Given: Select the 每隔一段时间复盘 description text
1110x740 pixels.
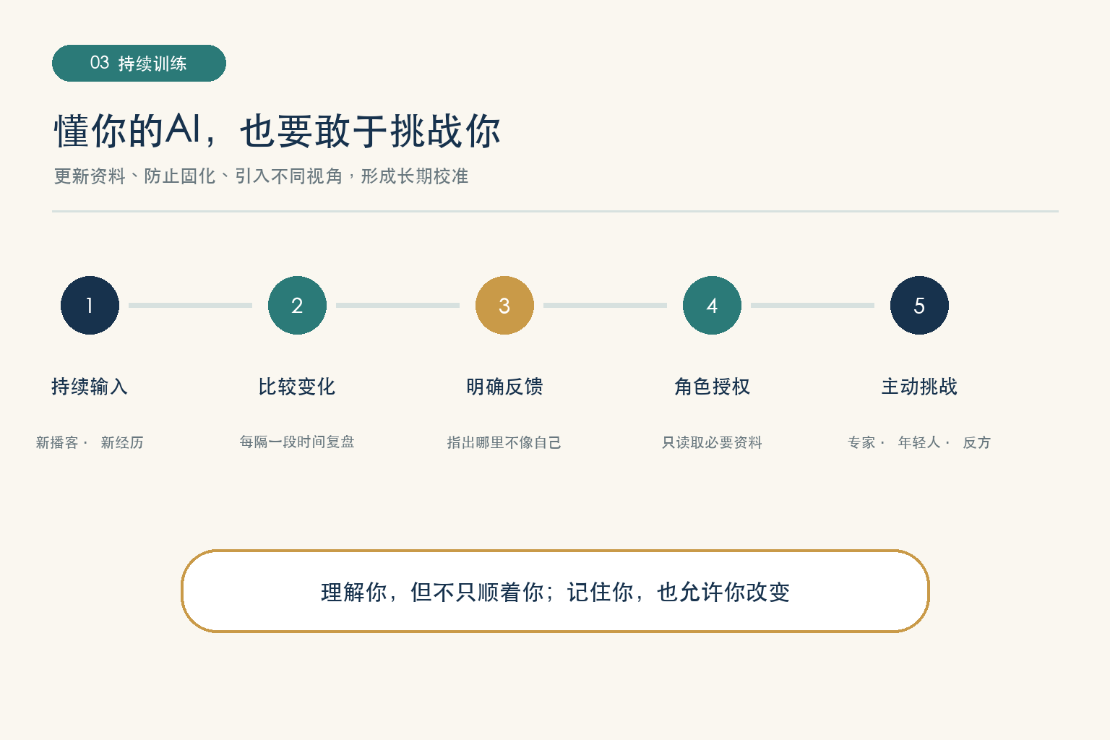Looking at the screenshot, I should (297, 442).
